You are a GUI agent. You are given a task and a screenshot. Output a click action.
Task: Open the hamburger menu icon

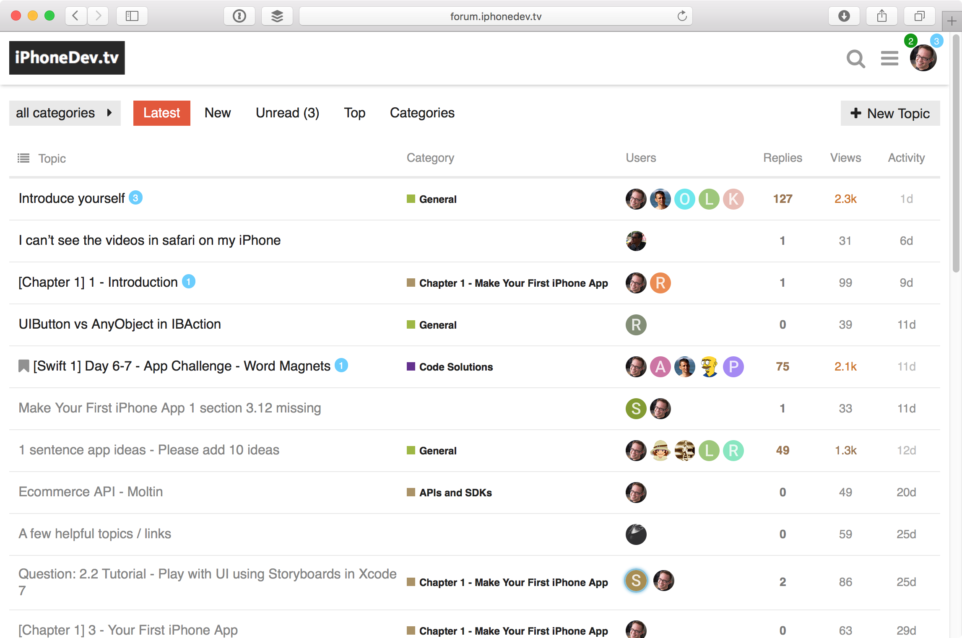click(x=889, y=59)
